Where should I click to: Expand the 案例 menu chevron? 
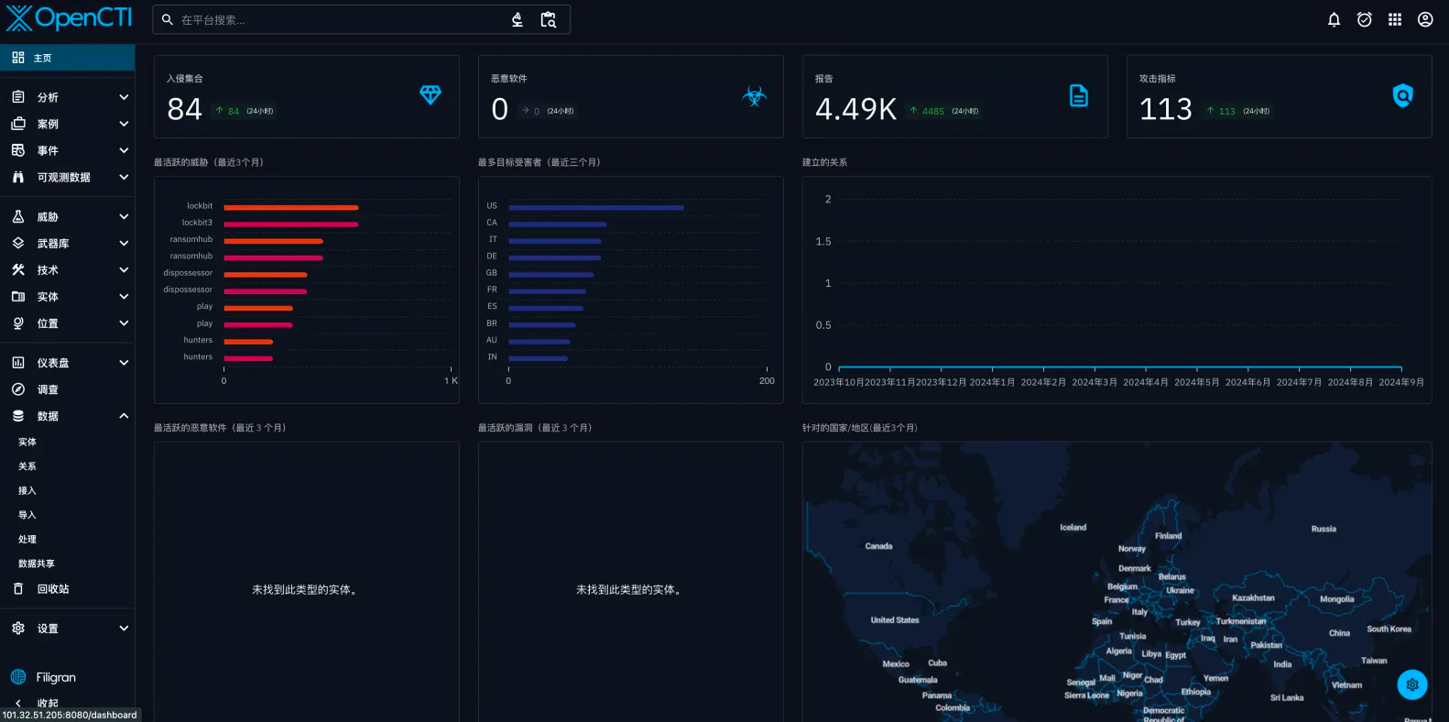coord(124,124)
